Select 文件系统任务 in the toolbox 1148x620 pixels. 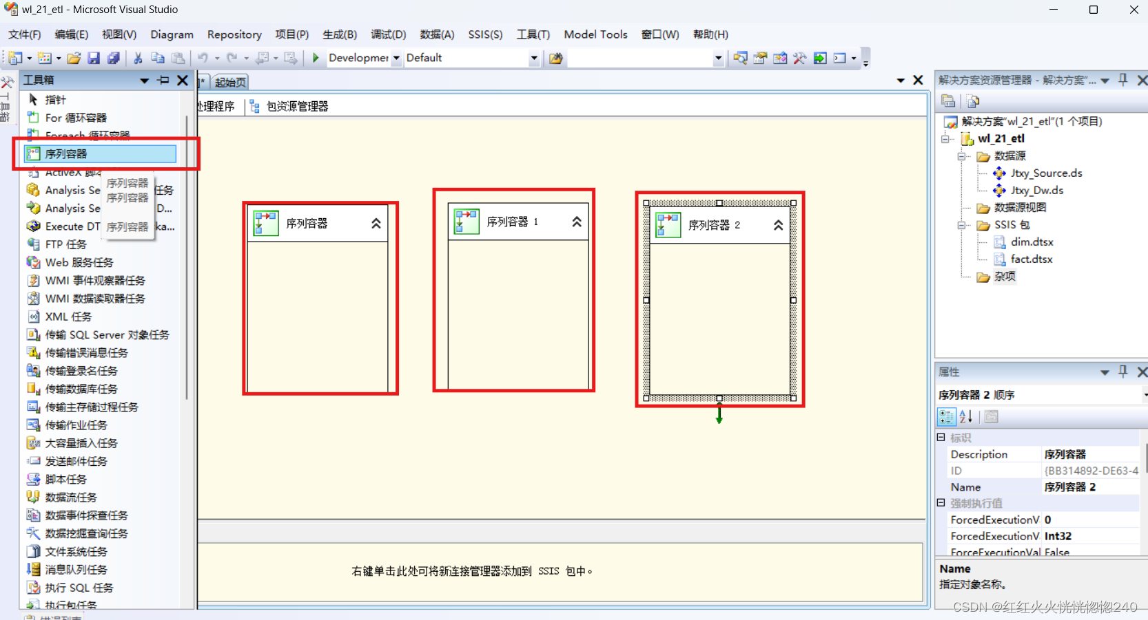click(x=102, y=551)
